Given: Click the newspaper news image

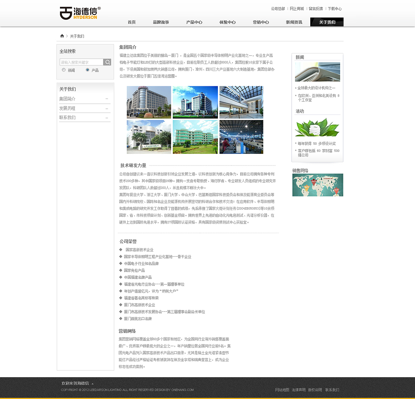Looking at the screenshot, I should coord(317,72).
